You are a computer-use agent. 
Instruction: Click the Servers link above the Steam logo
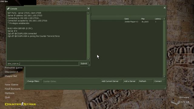184,97
